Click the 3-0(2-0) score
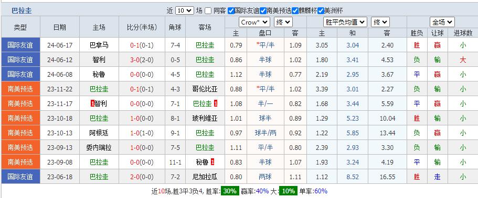This screenshot has width=478, height=198. (x=142, y=60)
